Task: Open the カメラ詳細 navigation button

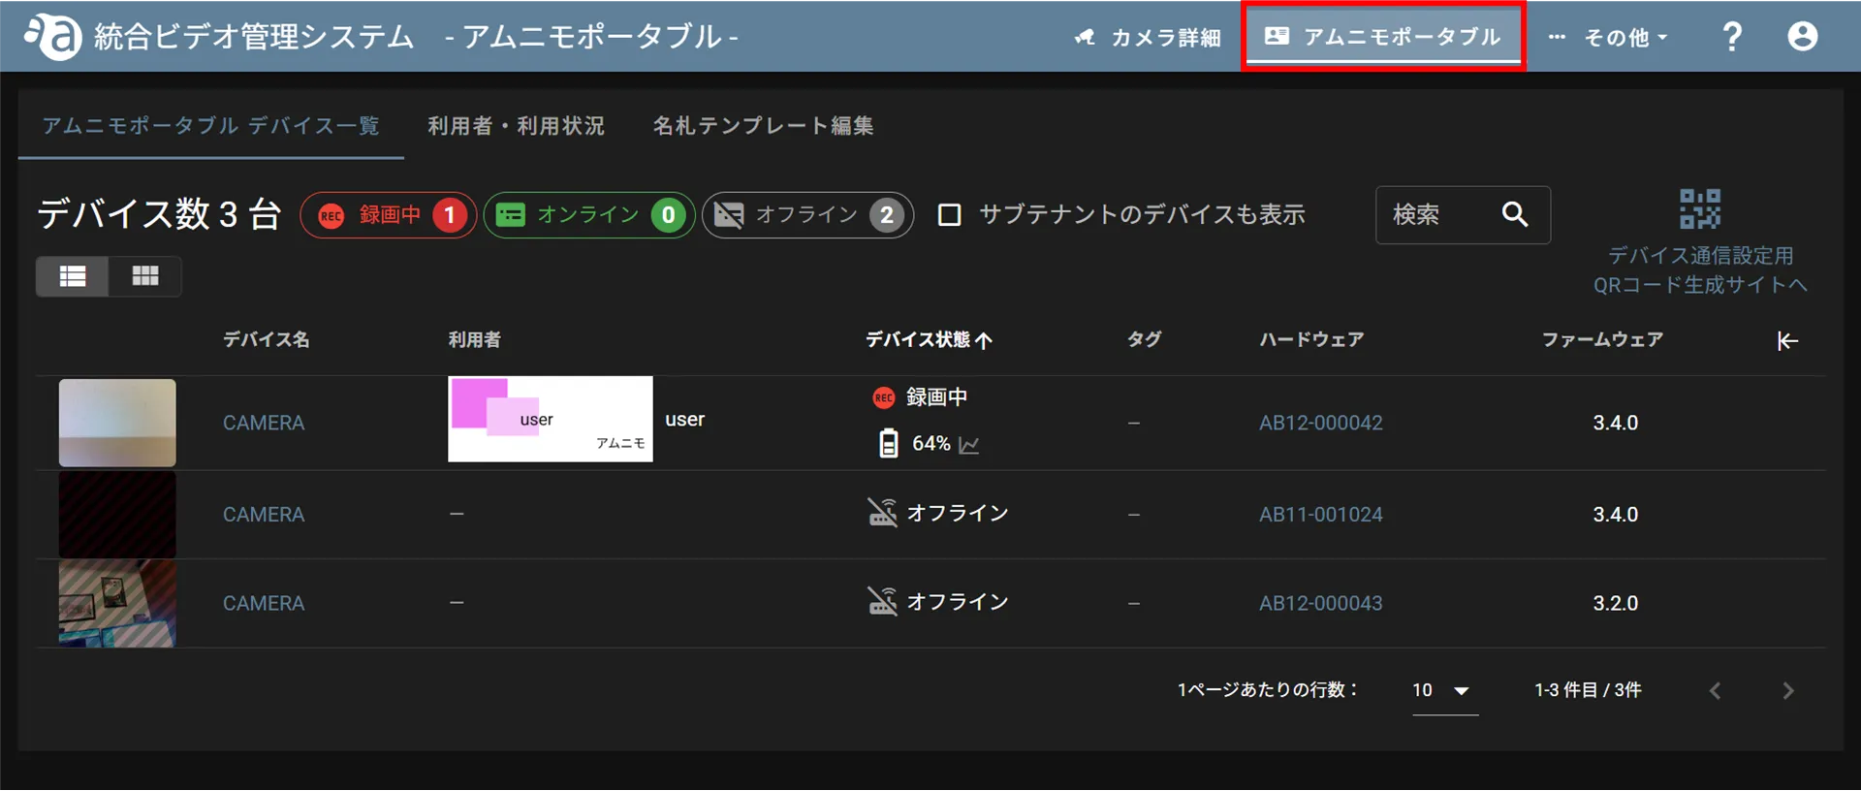Action: tap(1148, 38)
